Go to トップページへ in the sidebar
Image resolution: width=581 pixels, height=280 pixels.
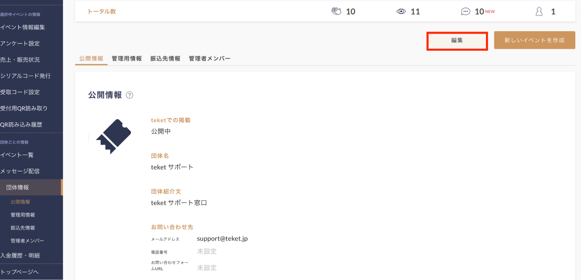19,272
